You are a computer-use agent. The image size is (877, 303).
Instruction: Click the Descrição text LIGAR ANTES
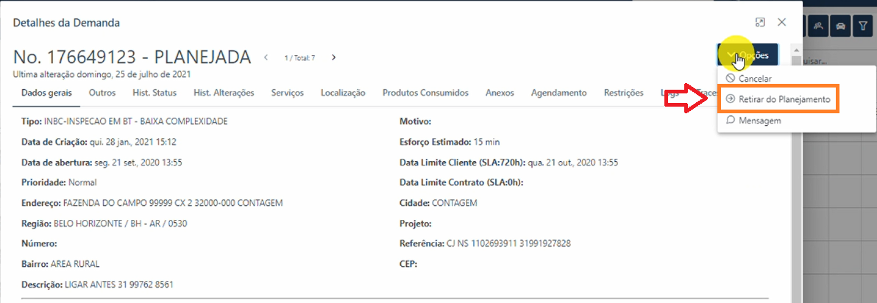(x=119, y=285)
